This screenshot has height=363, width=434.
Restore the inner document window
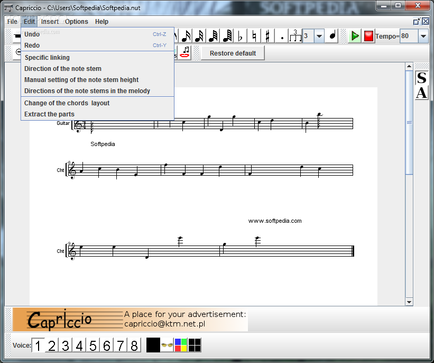(417, 21)
